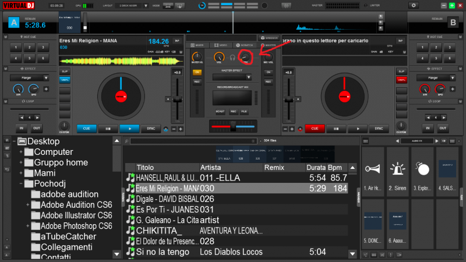Trigger the Siren sample pad

pyautogui.click(x=397, y=172)
